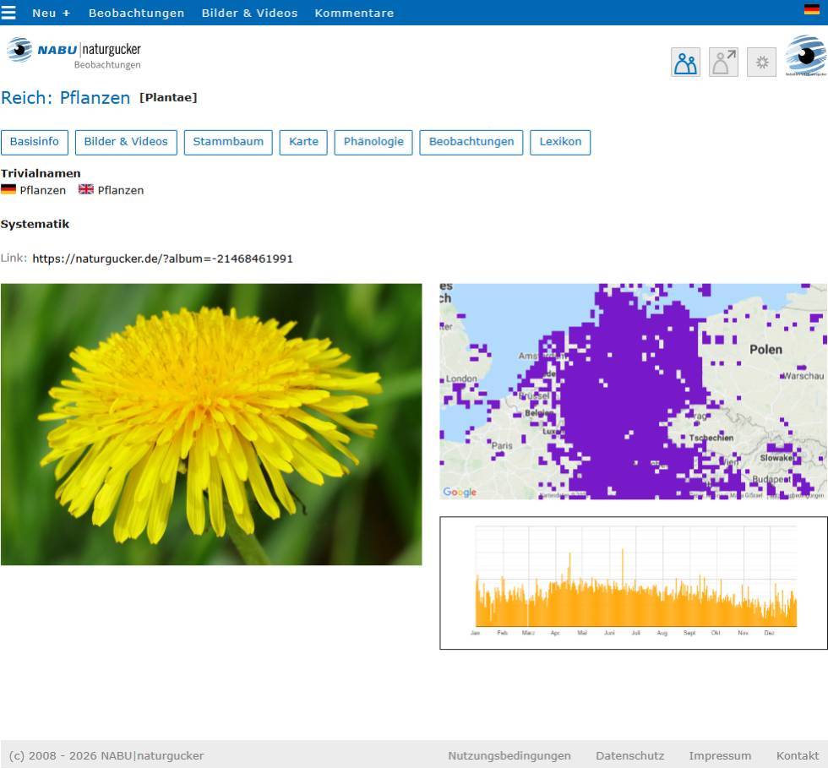Open the Beobachtungen top menu
The width and height of the screenshot is (828, 768).
point(136,14)
